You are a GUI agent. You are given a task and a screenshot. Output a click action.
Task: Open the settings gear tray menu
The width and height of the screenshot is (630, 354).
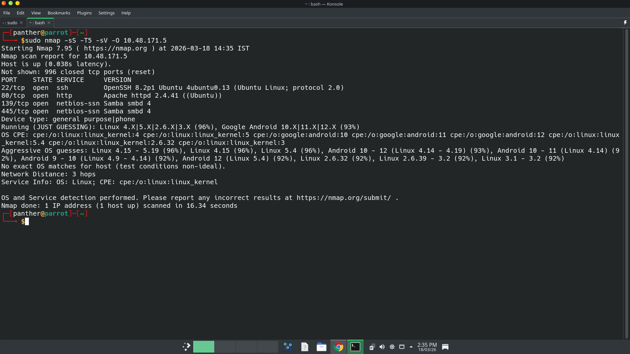pyautogui.click(x=392, y=346)
